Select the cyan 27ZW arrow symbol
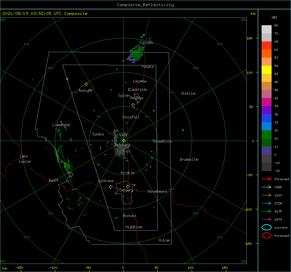The height and width of the screenshot is (272, 291). tap(266, 203)
